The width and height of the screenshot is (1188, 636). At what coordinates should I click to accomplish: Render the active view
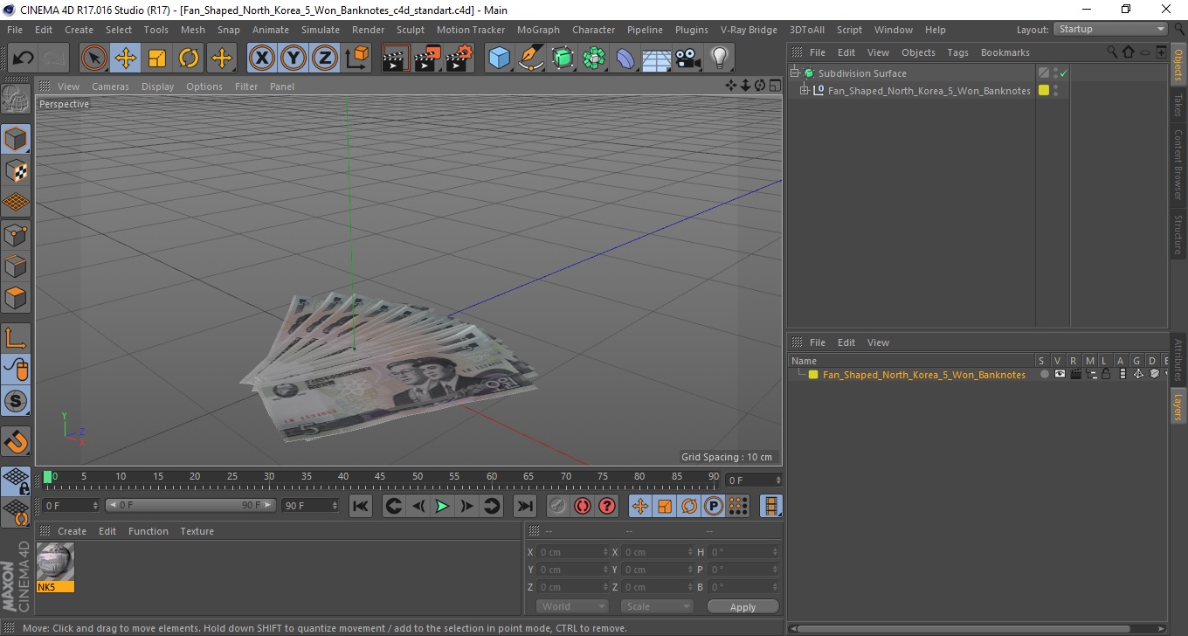[x=397, y=59]
